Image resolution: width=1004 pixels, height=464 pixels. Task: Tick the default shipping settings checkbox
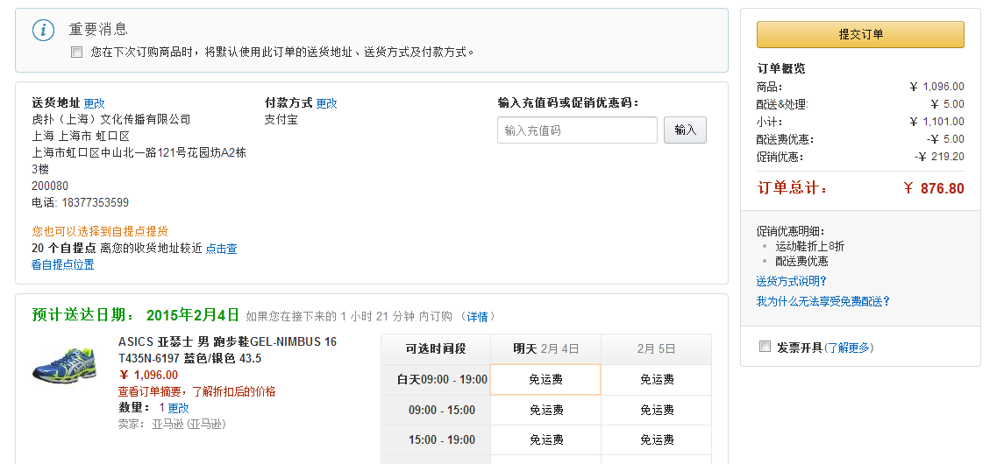[77, 53]
